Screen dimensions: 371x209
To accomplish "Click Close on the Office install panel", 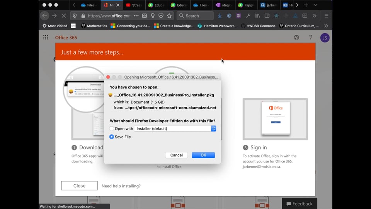I will point(79,185).
